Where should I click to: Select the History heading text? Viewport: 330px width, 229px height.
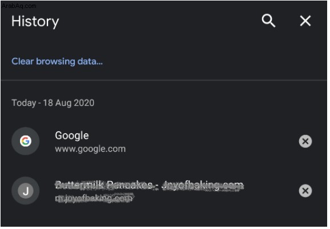(35, 22)
